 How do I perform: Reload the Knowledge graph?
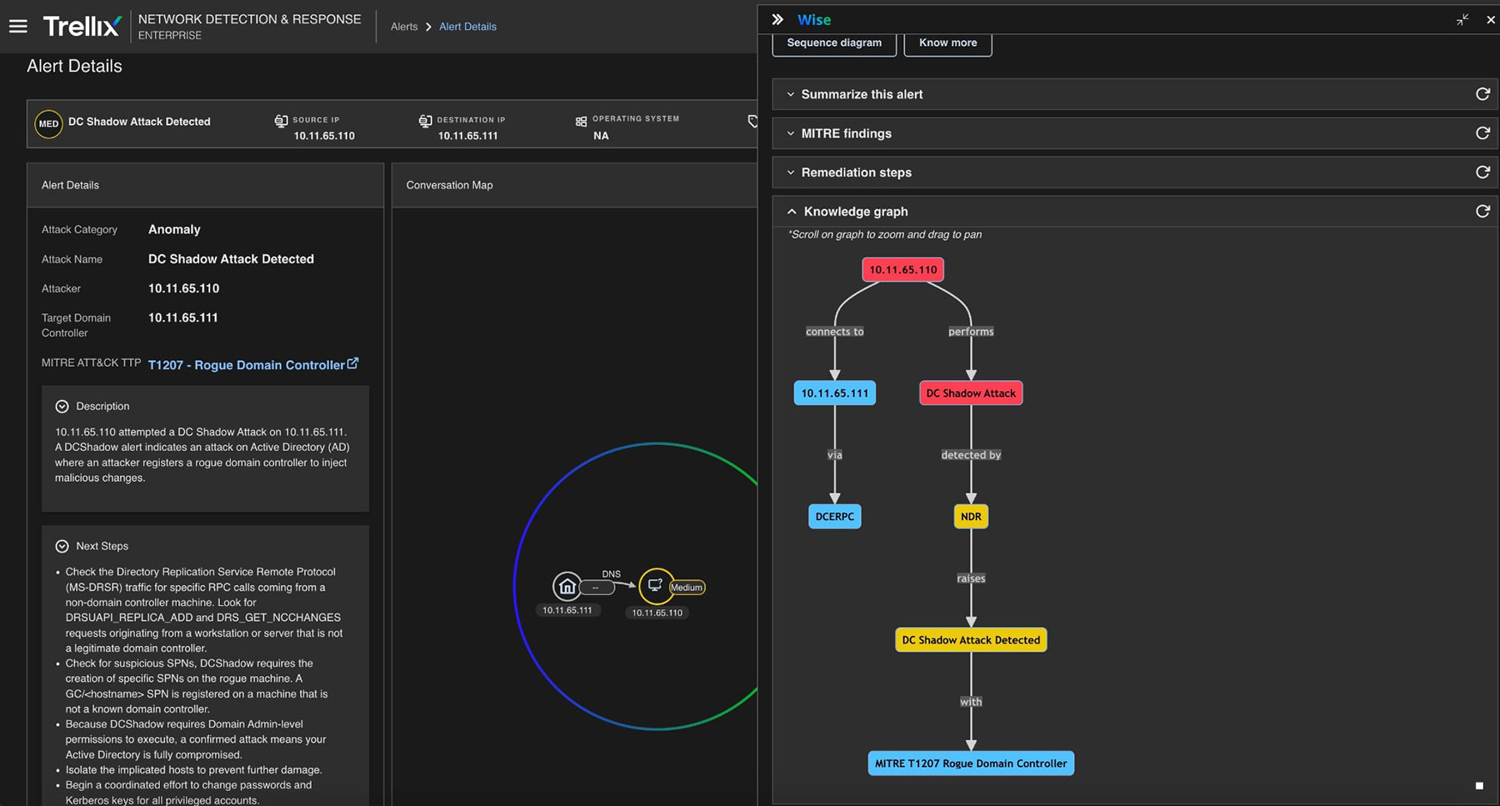tap(1482, 212)
